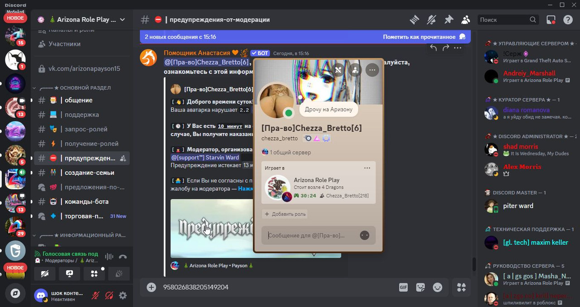
Task: Open the Explore servers compass icon
Action: pos(15,293)
